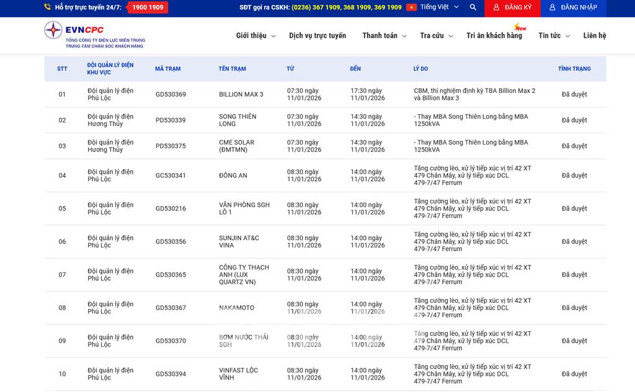Select the BILLION MAX 3 station row

tap(241, 94)
